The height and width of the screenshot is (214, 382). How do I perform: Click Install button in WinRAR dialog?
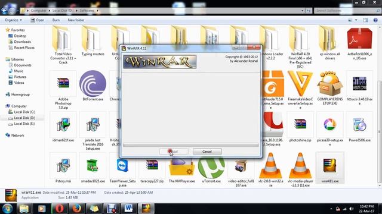click(x=174, y=152)
